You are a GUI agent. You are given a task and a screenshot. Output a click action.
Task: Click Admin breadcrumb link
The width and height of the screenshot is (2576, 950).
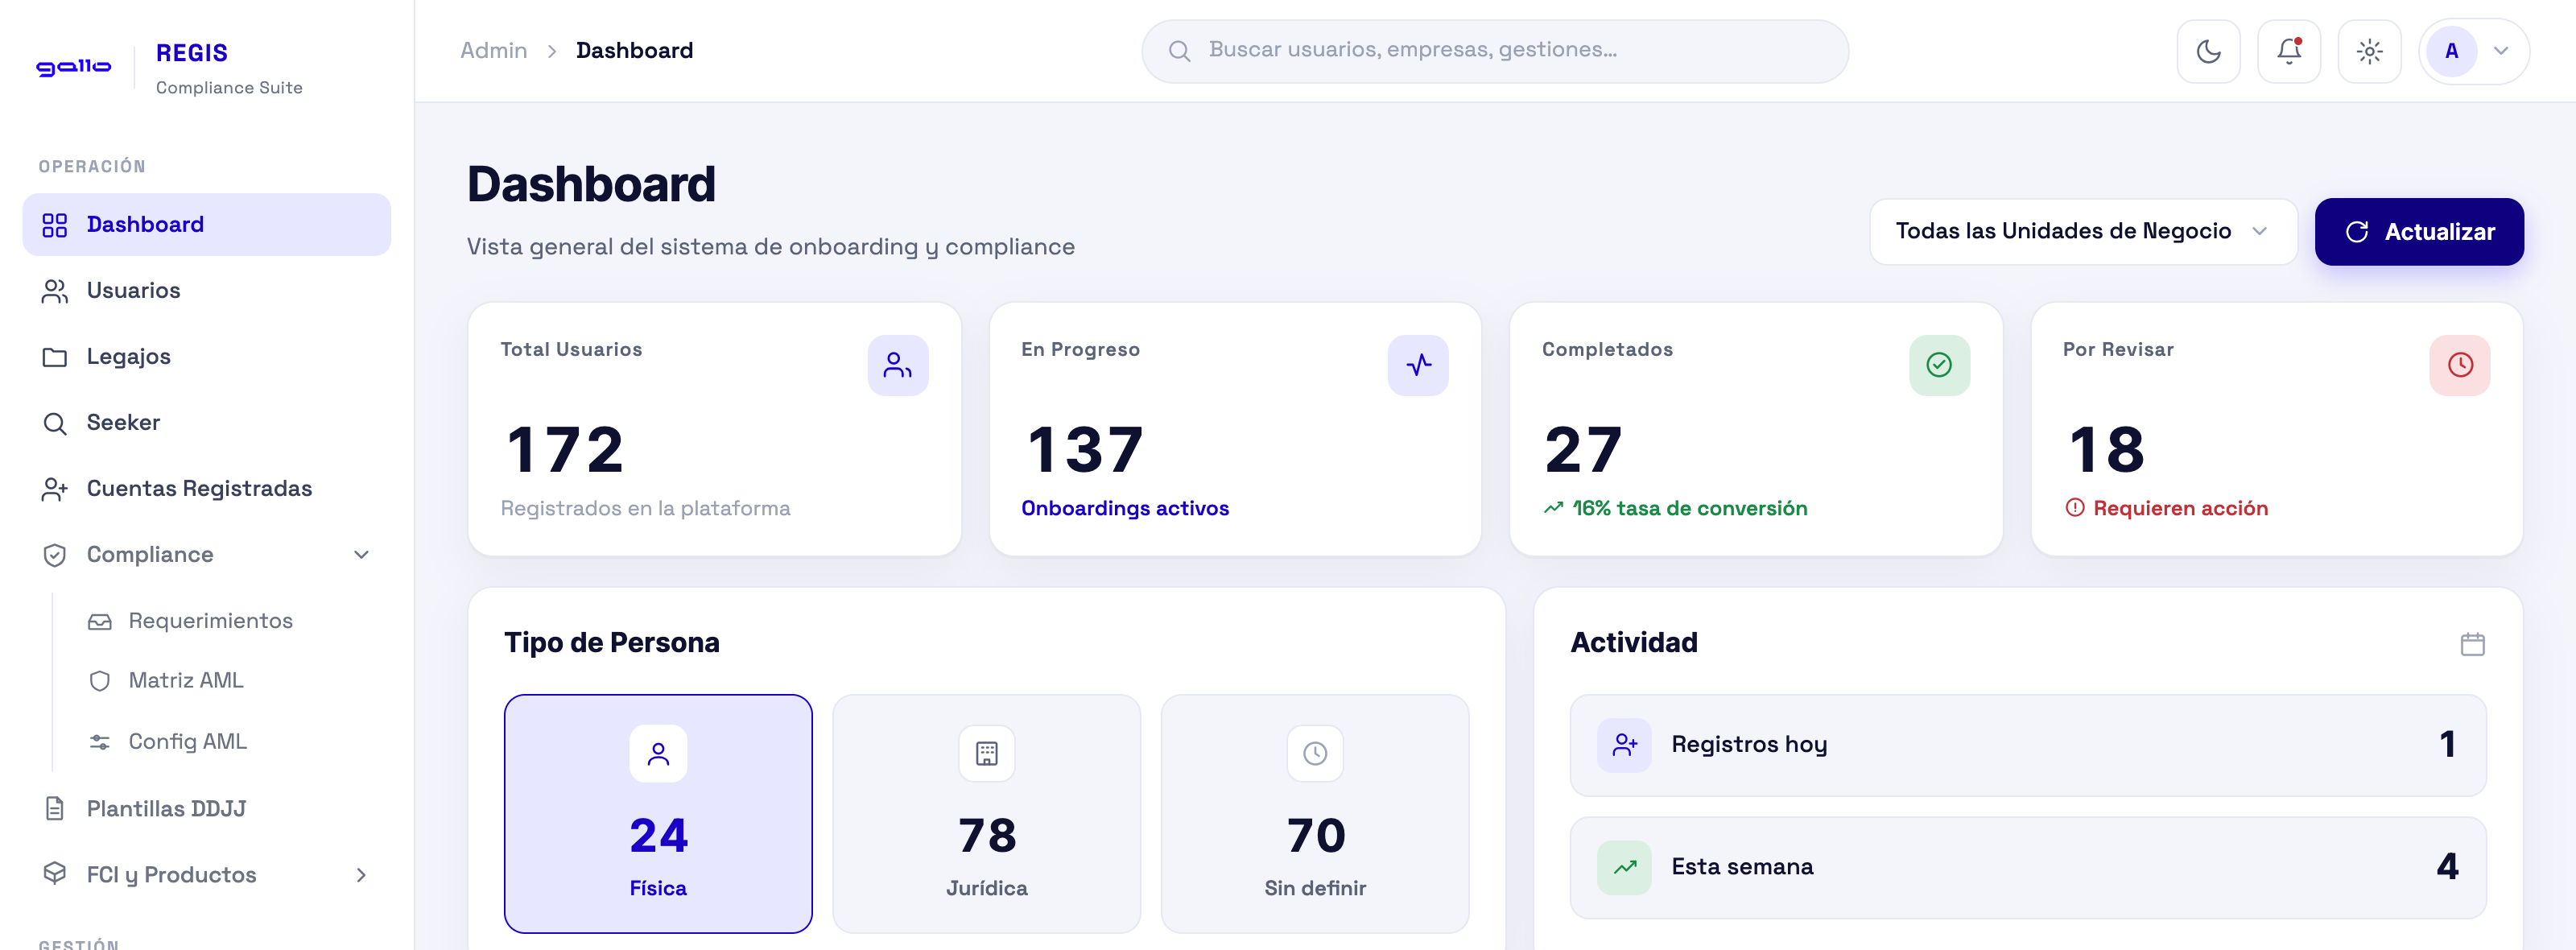point(493,51)
